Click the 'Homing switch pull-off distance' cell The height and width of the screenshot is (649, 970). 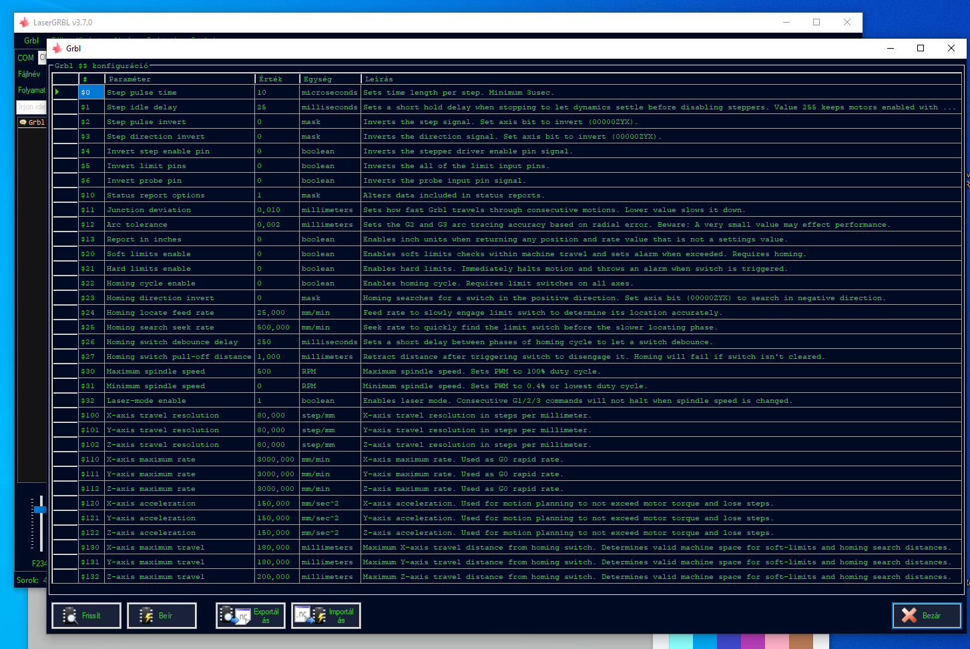coord(180,357)
